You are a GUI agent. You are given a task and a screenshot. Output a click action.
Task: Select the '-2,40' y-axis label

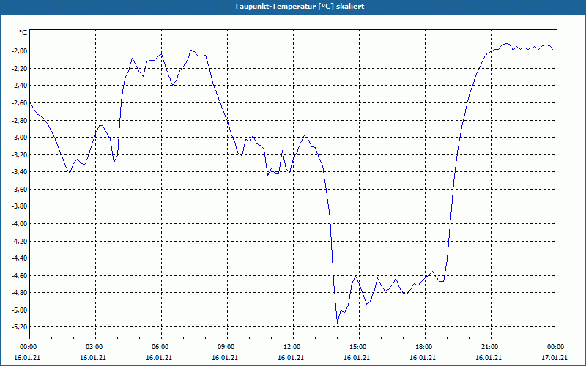point(20,86)
